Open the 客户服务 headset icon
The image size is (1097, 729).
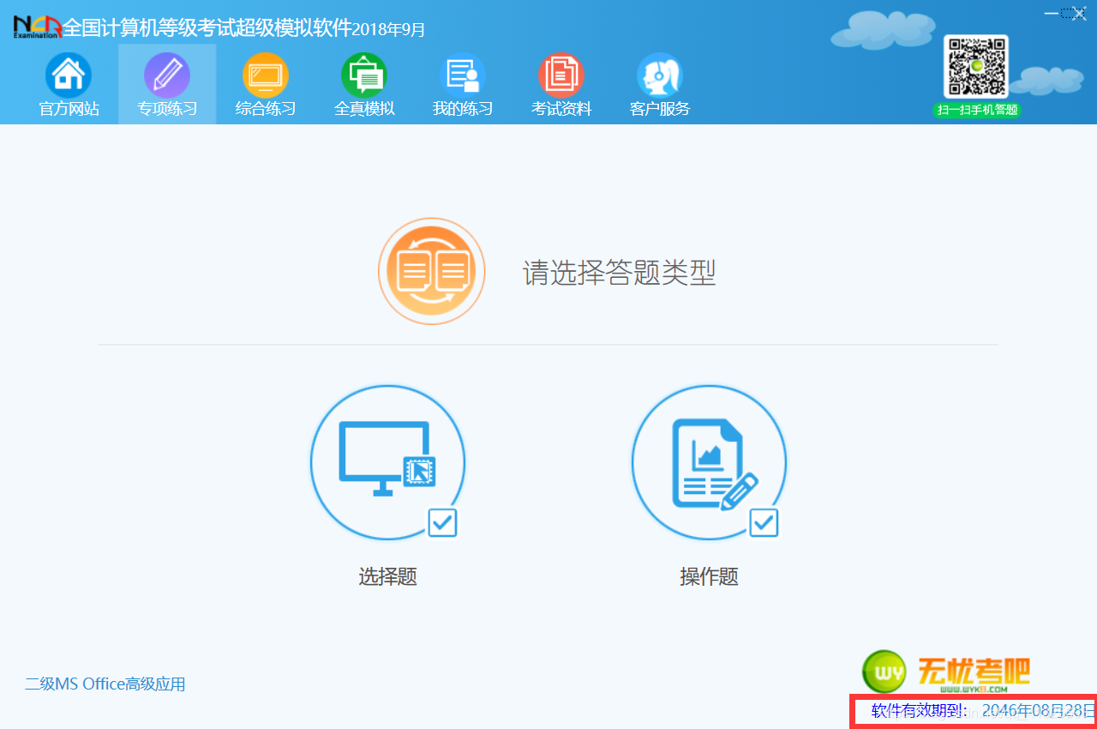point(660,75)
